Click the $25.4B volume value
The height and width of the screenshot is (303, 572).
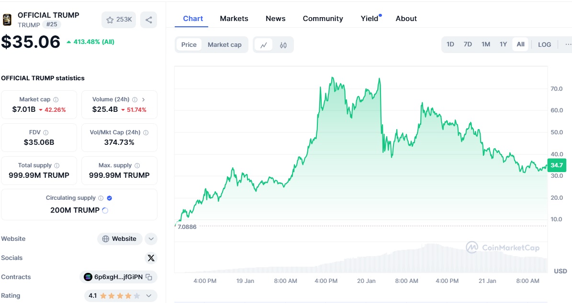(x=105, y=109)
